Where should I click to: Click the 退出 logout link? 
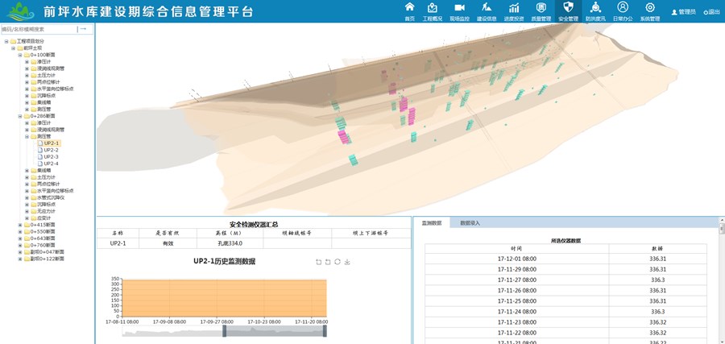tap(711, 12)
